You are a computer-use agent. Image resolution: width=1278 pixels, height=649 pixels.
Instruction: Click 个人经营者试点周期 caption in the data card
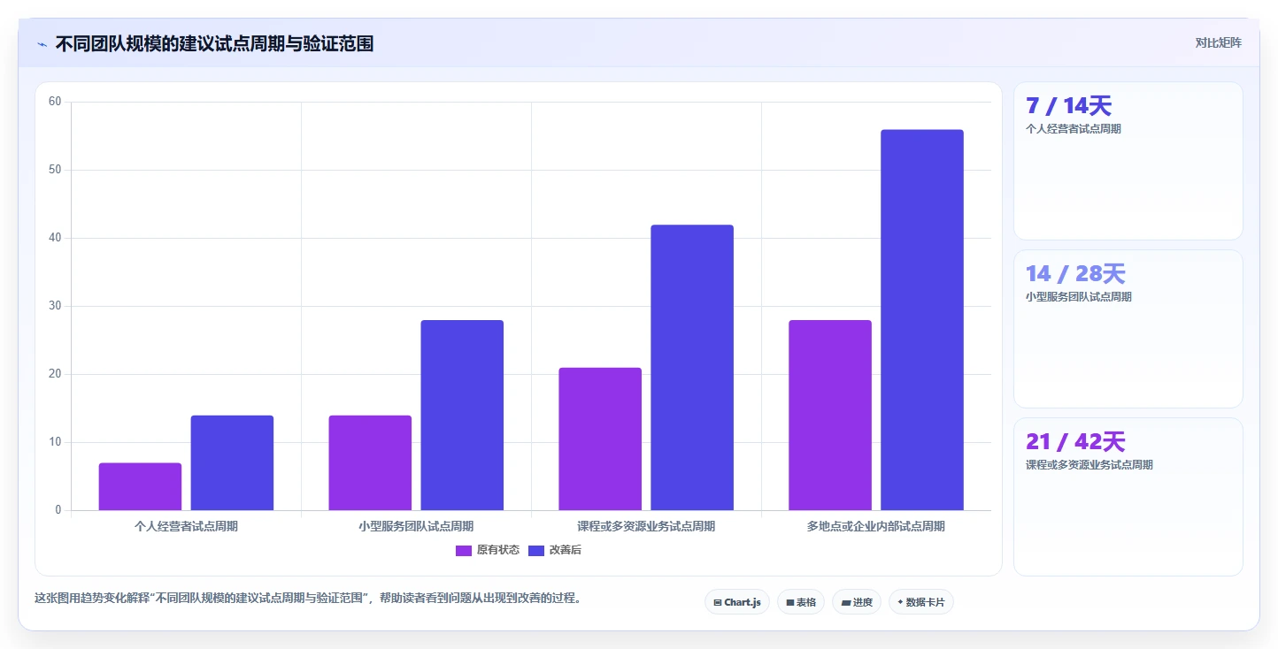click(1074, 129)
